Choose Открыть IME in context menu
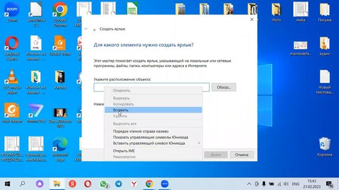 pyautogui.click(x=153, y=151)
